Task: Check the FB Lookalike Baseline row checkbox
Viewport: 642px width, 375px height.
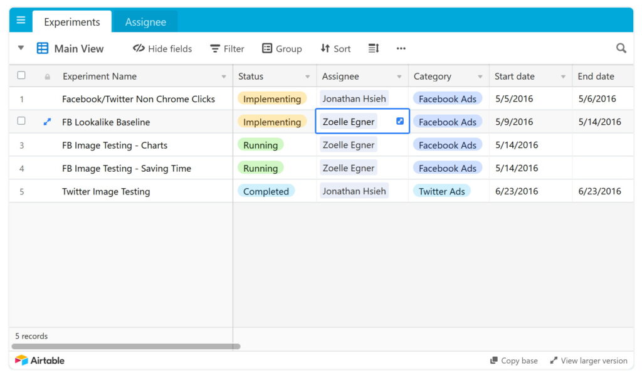Action: 21,121
